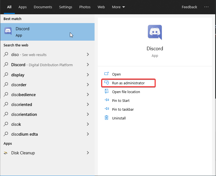Open the three-dot options menu
The width and height of the screenshot is (216, 176).
(x=206, y=7)
